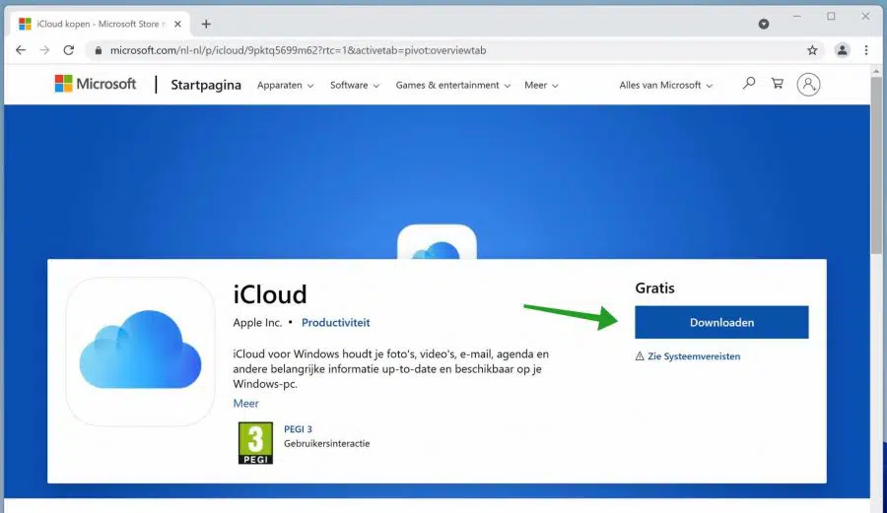The image size is (887, 513).
Task: Close the iCloud kopen tab
Action: coord(177,24)
